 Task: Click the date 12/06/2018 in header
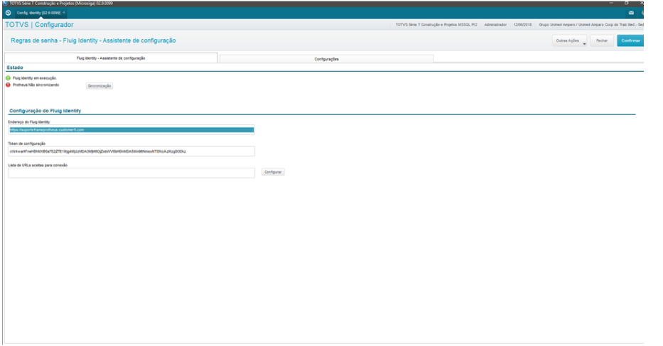click(x=522, y=25)
